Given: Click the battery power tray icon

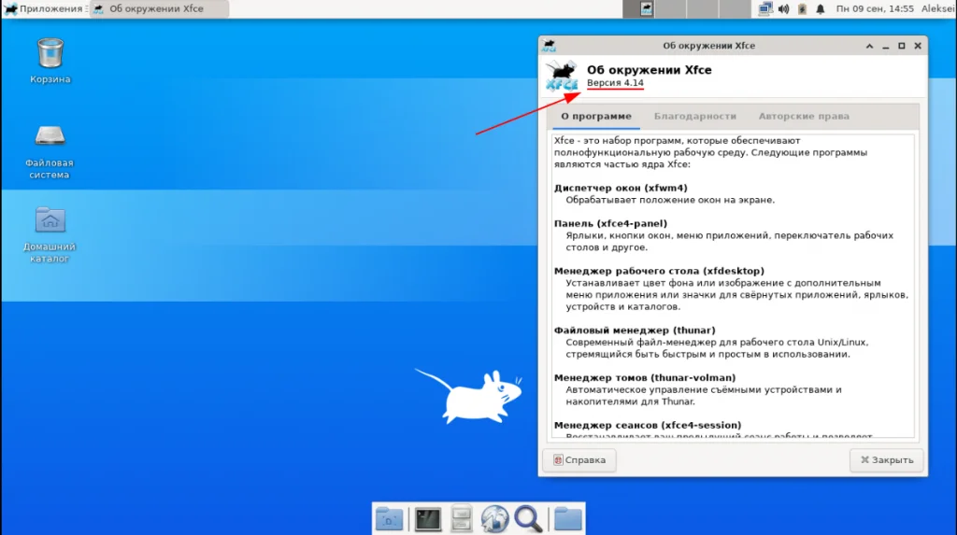Looking at the screenshot, I should (802, 8).
